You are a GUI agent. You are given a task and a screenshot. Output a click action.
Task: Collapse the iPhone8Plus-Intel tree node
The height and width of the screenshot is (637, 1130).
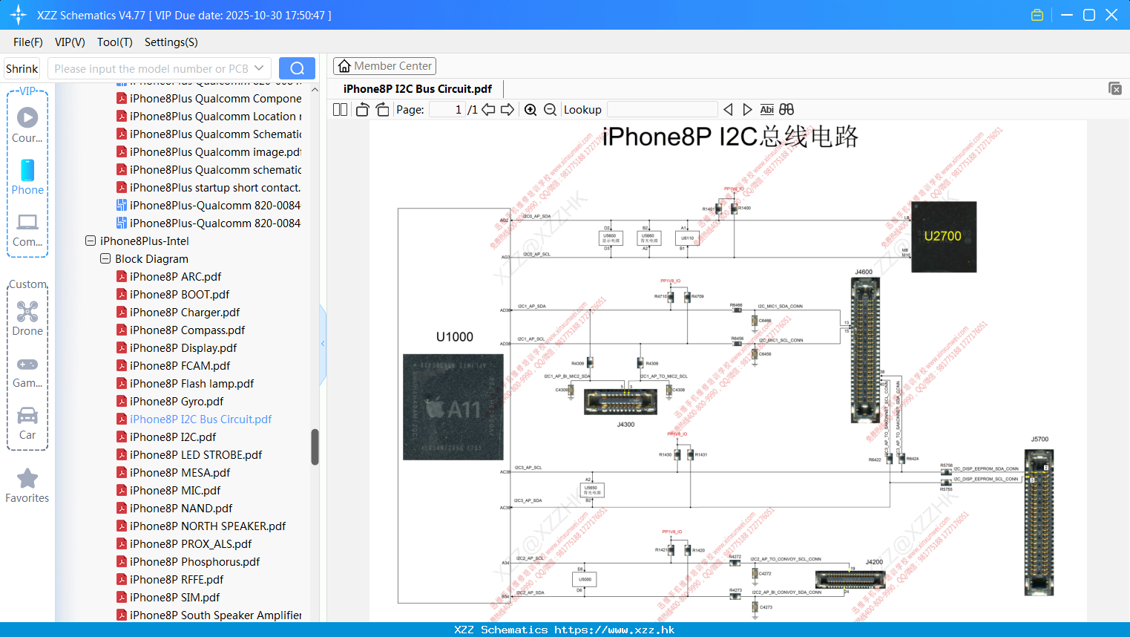(91, 241)
